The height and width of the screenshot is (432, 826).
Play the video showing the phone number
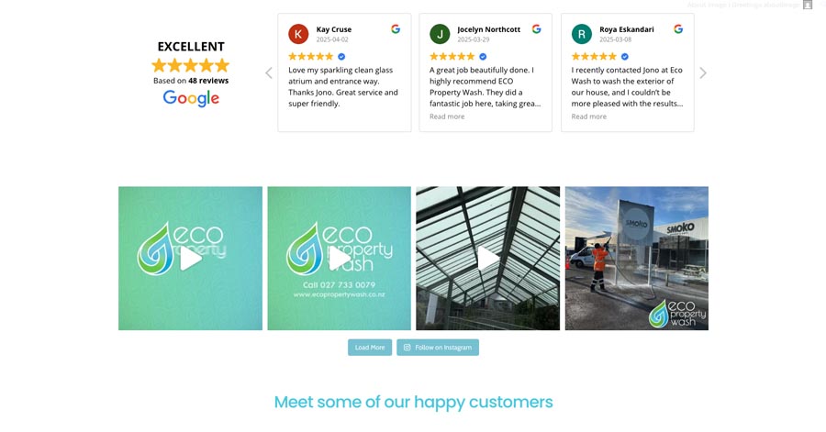pyautogui.click(x=340, y=259)
